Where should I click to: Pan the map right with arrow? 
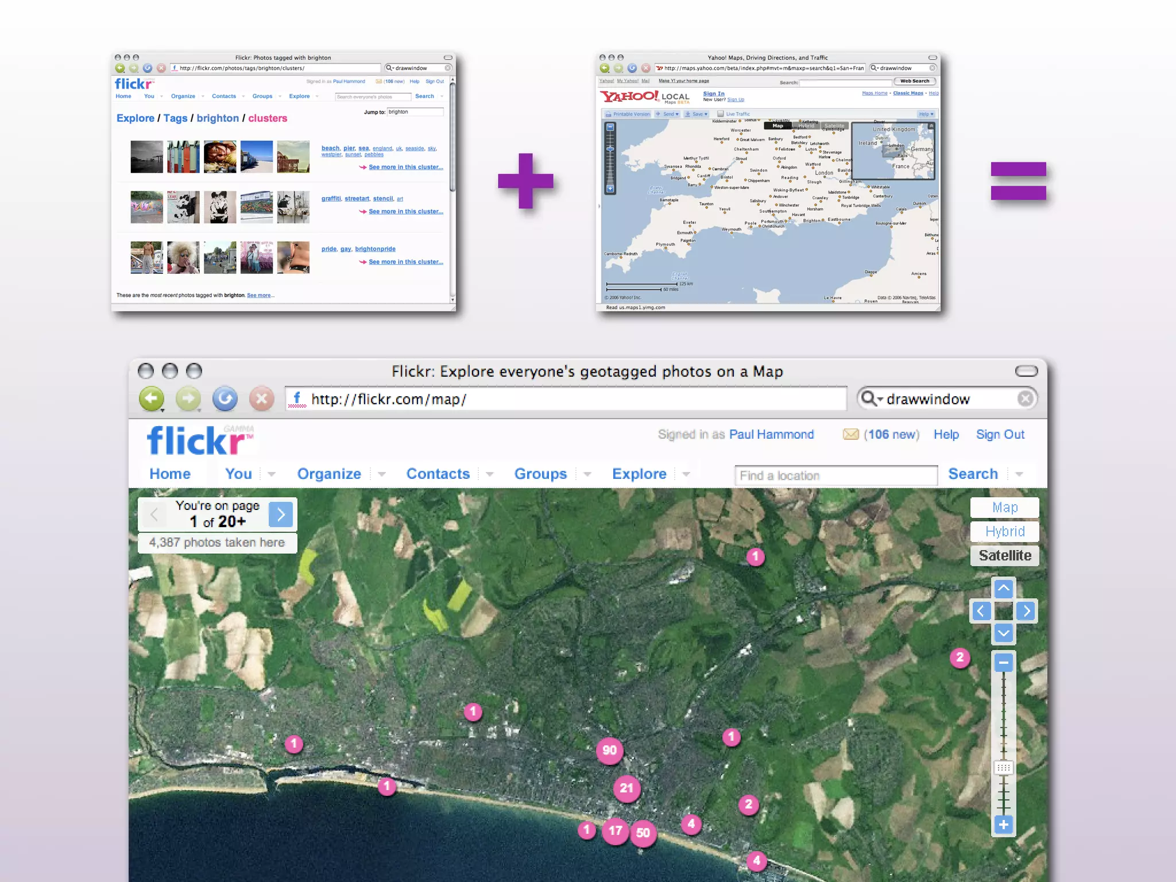(x=1026, y=611)
